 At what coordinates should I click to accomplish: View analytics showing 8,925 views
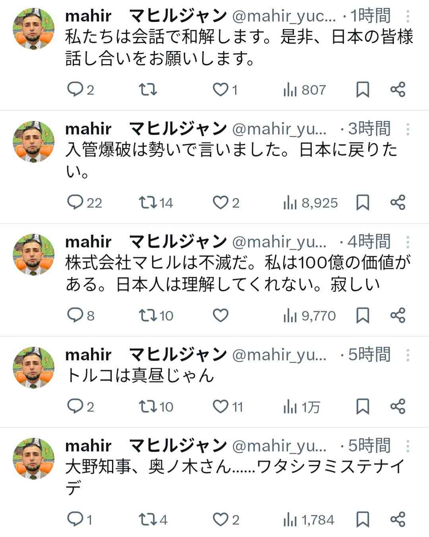(x=310, y=203)
